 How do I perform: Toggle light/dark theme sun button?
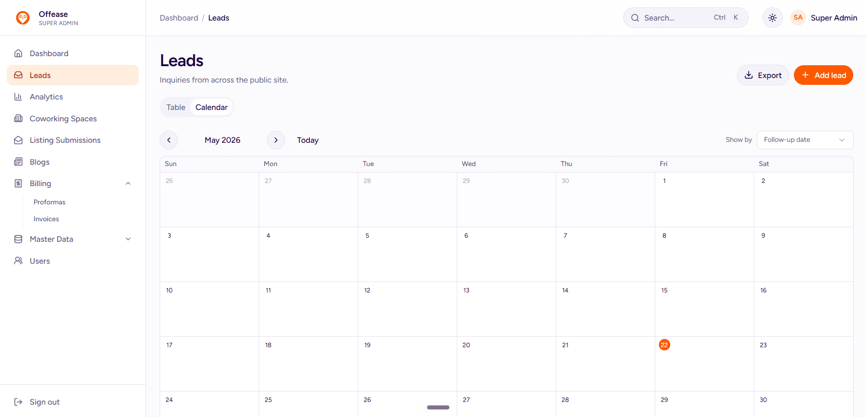(772, 18)
